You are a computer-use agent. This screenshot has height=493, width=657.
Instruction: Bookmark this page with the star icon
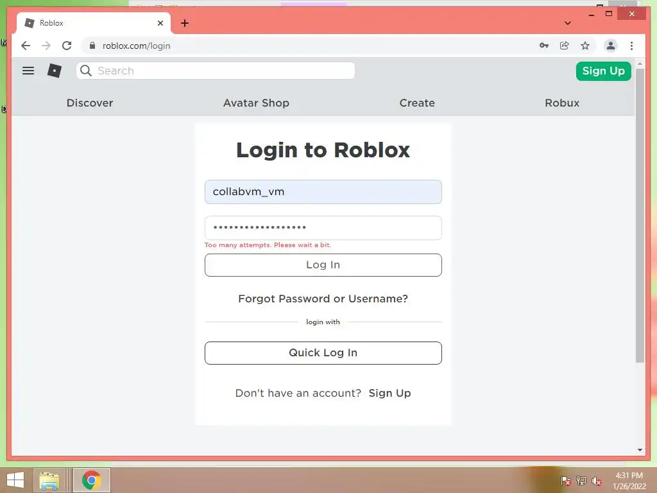[585, 46]
